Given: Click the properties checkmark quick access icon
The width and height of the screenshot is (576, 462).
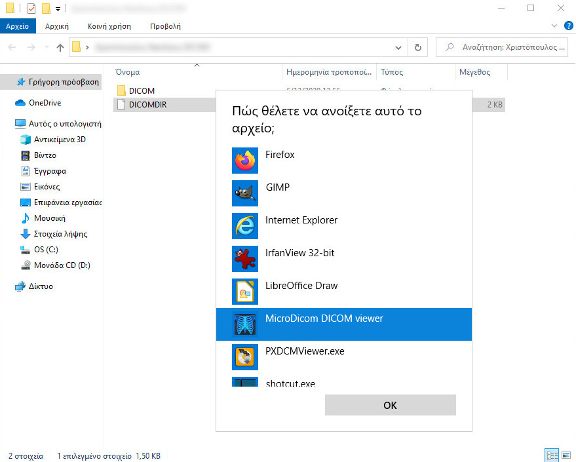Looking at the screenshot, I should (x=31, y=8).
